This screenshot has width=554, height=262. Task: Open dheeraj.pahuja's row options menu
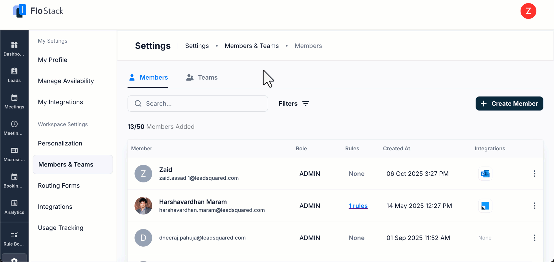point(534,238)
